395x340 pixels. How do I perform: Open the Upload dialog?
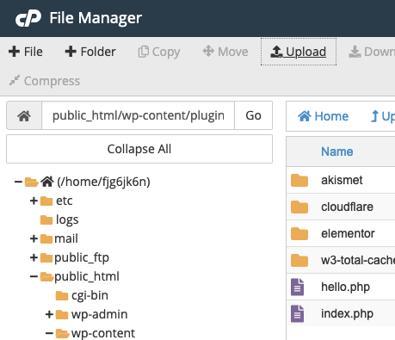(x=299, y=52)
